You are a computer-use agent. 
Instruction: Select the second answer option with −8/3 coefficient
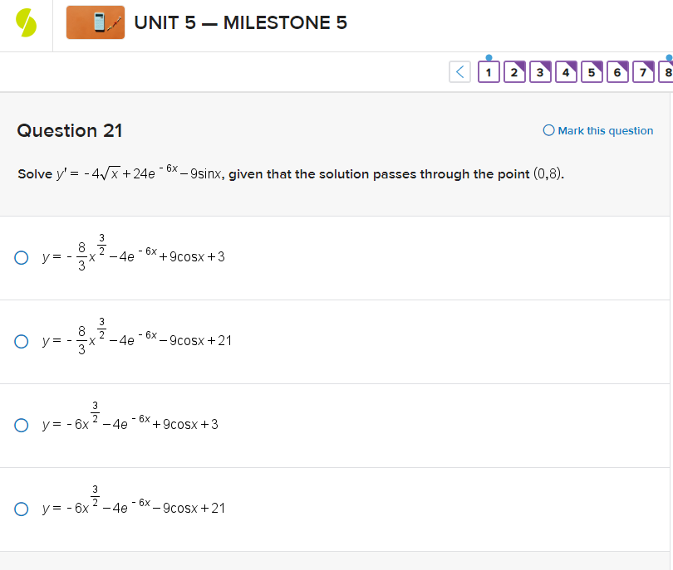pyautogui.click(x=21, y=341)
